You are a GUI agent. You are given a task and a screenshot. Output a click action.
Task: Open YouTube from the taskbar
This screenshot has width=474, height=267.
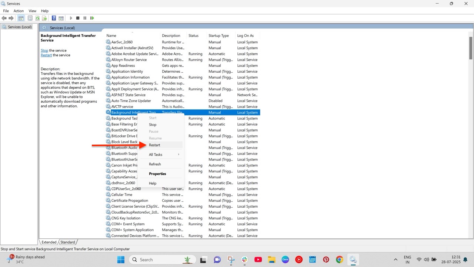[258, 260]
